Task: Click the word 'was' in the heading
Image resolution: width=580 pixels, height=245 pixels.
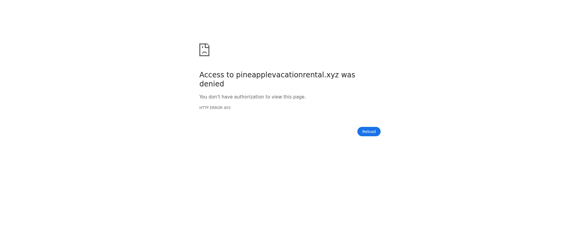Action: [x=348, y=75]
